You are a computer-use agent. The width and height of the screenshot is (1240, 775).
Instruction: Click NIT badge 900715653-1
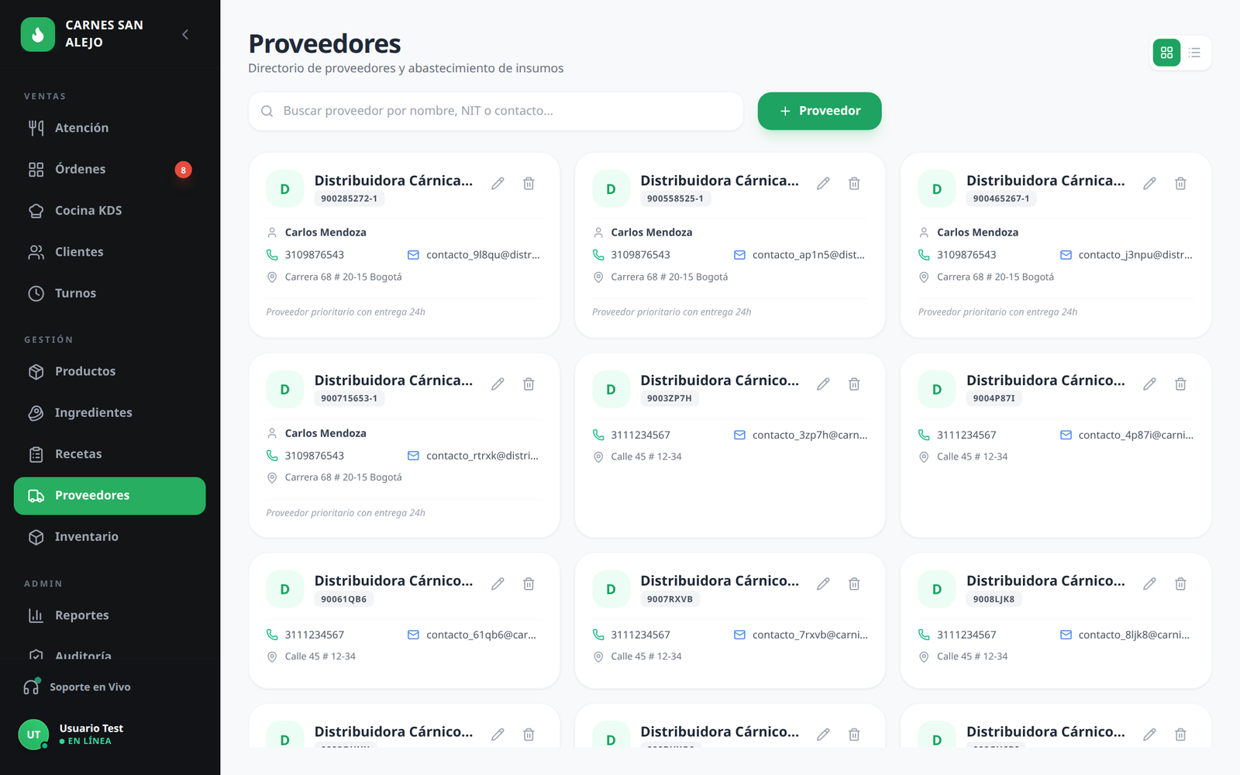pyautogui.click(x=350, y=398)
